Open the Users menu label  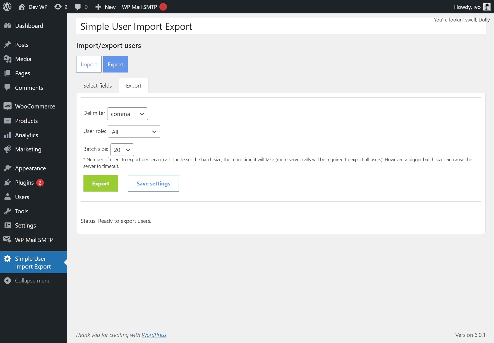coord(22,197)
